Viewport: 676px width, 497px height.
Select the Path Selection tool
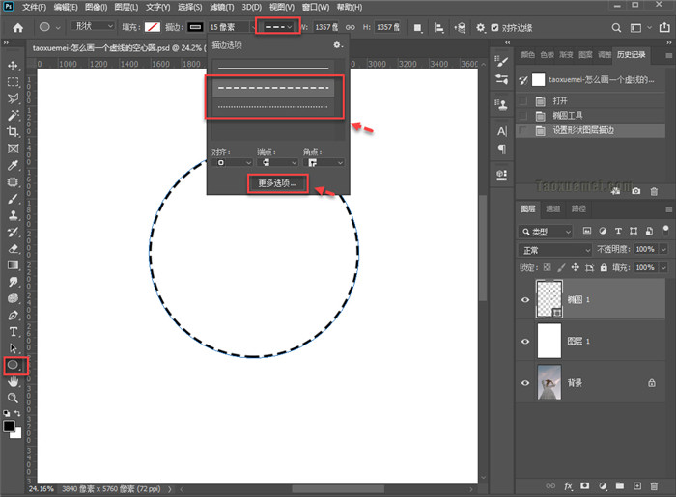(13, 348)
